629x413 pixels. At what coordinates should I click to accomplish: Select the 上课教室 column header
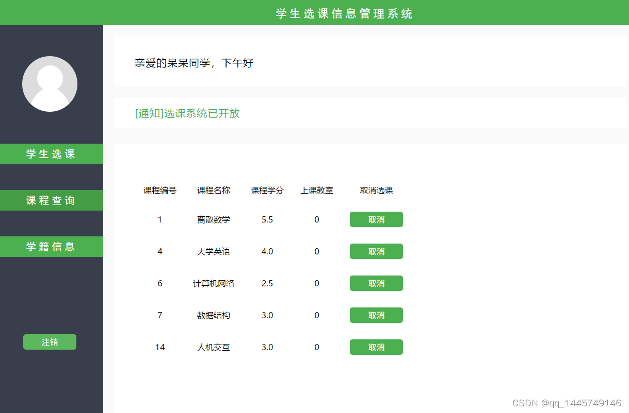pyautogui.click(x=317, y=191)
